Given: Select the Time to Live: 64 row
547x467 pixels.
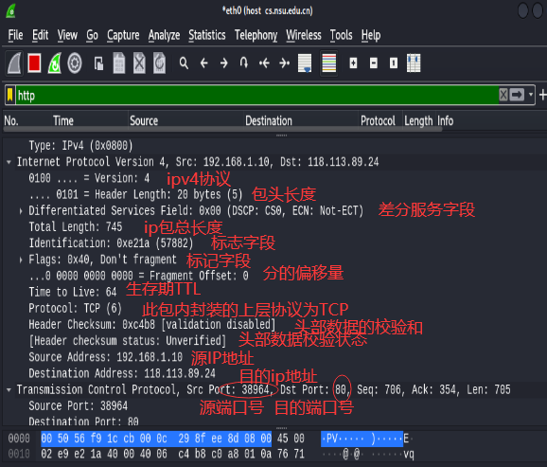Looking at the screenshot, I should tap(73, 292).
